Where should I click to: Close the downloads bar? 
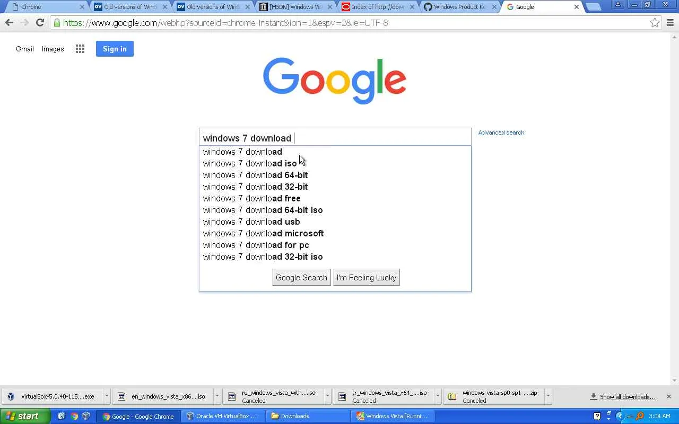(x=668, y=396)
